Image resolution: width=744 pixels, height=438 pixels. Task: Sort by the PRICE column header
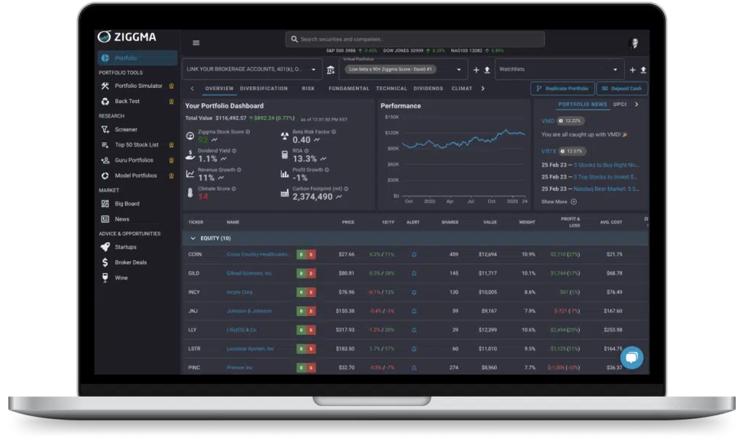348,222
